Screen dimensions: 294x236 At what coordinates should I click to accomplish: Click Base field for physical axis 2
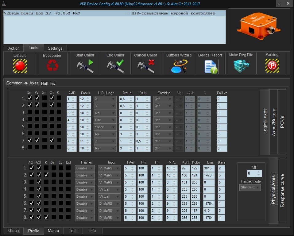[221, 176]
